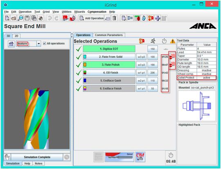The height and width of the screenshot is (169, 221).
Task: Click the blue coolant drop toolbar icon
Action: click(144, 18)
